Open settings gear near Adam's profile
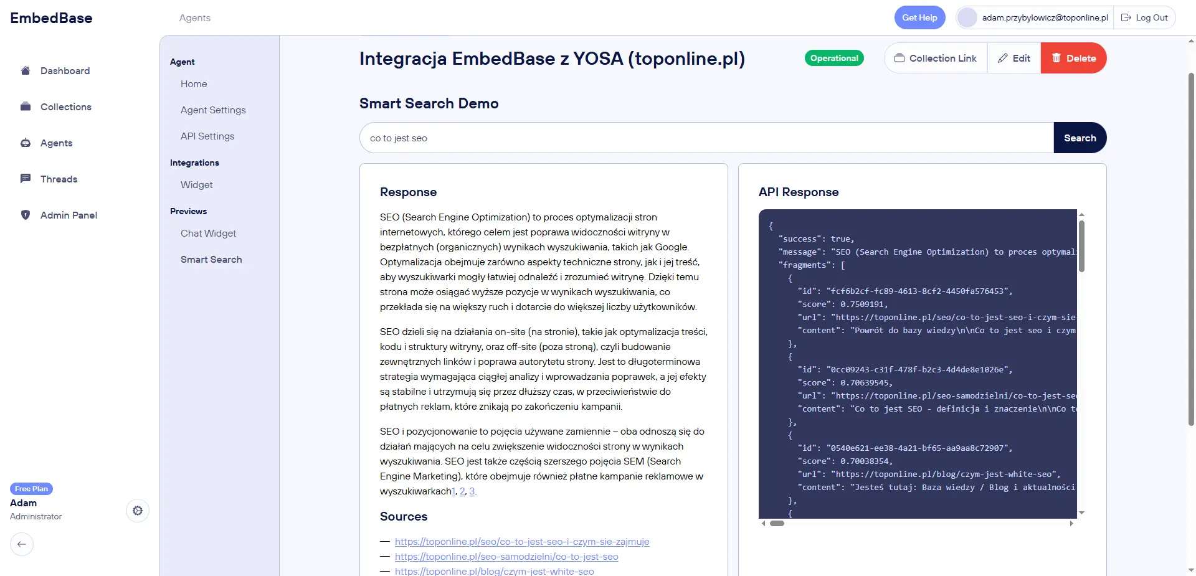Image resolution: width=1196 pixels, height=576 pixels. coord(138,511)
